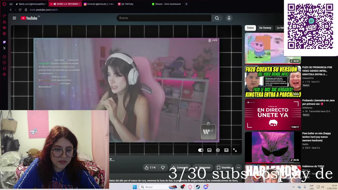Select the De Tommy filter chip
338x190 pixels.
pos(265,28)
